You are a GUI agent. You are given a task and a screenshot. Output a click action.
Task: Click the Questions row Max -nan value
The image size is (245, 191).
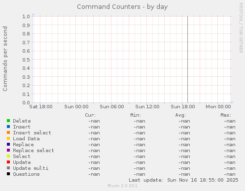(230, 174)
